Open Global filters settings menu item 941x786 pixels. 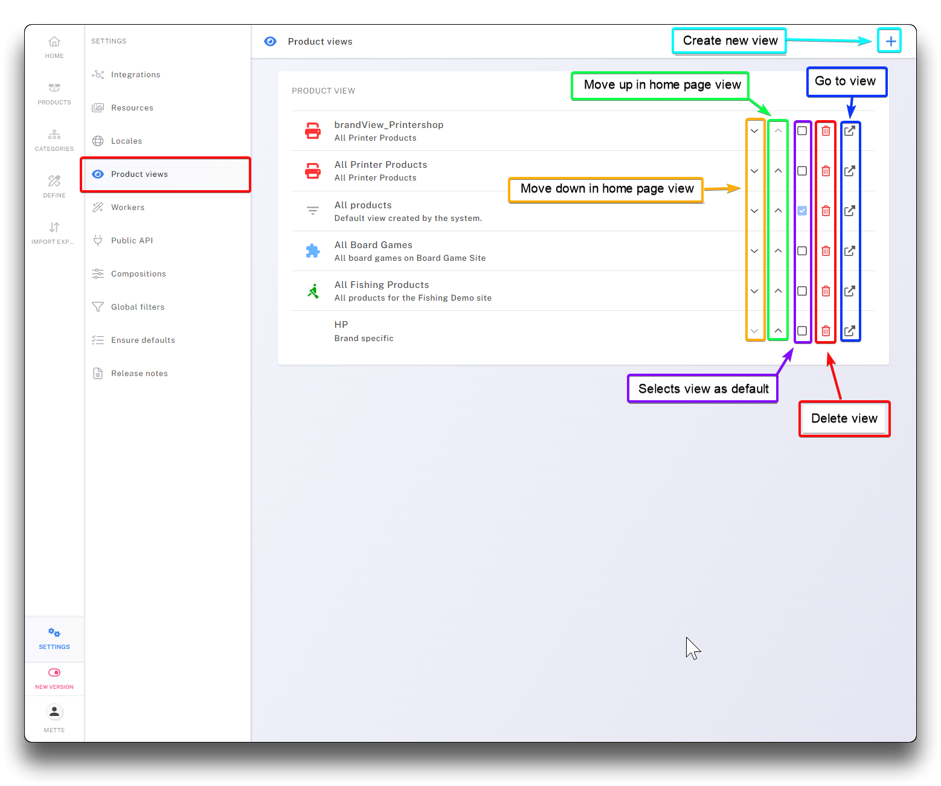coord(138,307)
